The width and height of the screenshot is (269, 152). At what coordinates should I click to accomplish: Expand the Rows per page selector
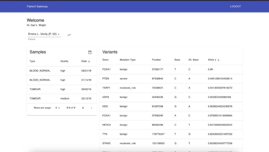(58, 108)
